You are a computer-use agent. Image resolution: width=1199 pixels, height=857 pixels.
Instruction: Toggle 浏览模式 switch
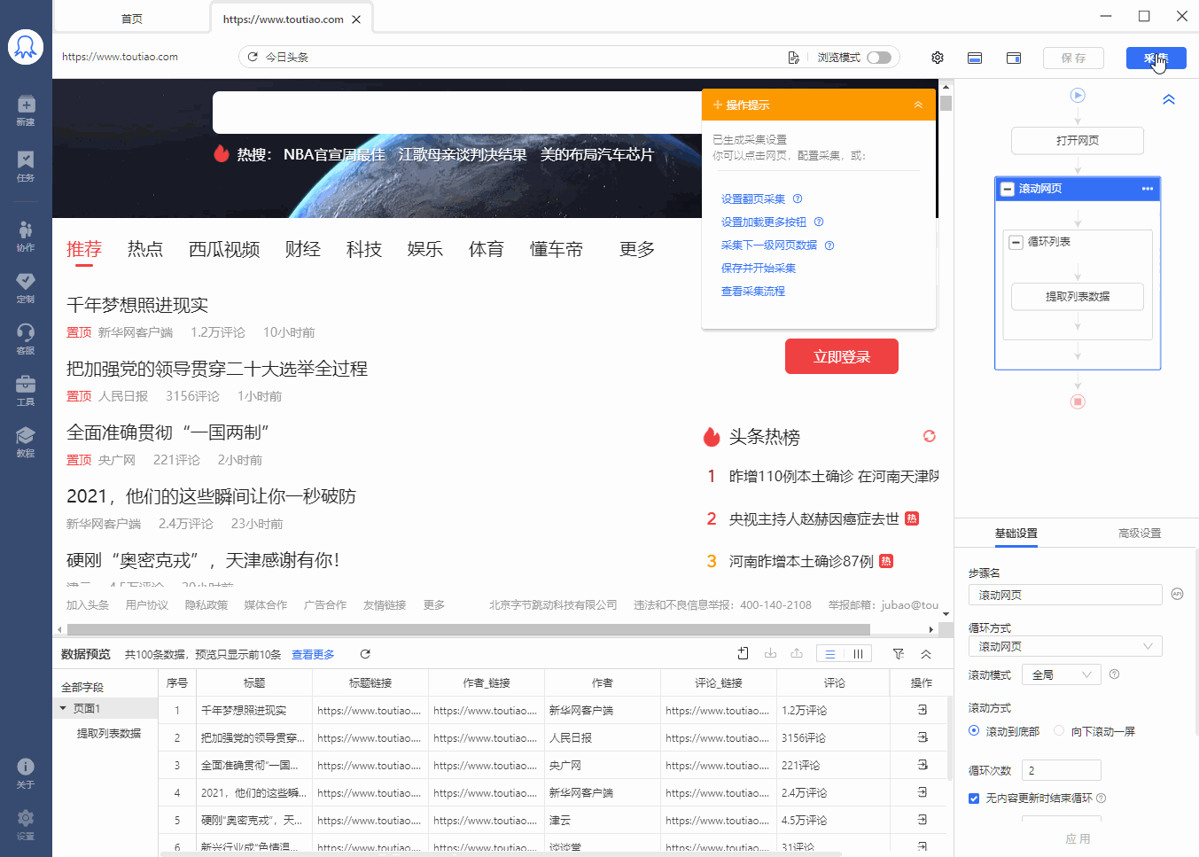pos(879,58)
